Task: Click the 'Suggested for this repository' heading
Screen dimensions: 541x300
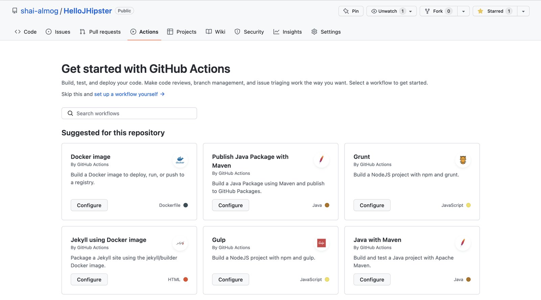Action: click(113, 133)
